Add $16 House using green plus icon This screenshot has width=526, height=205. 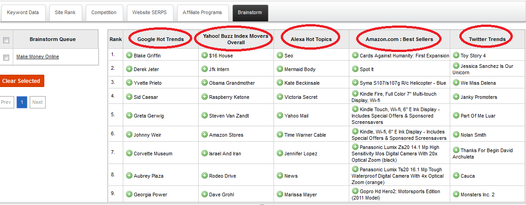pyautogui.click(x=204, y=55)
